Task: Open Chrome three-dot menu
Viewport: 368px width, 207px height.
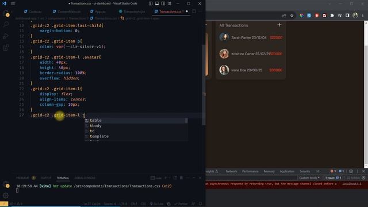Action: coord(363,16)
